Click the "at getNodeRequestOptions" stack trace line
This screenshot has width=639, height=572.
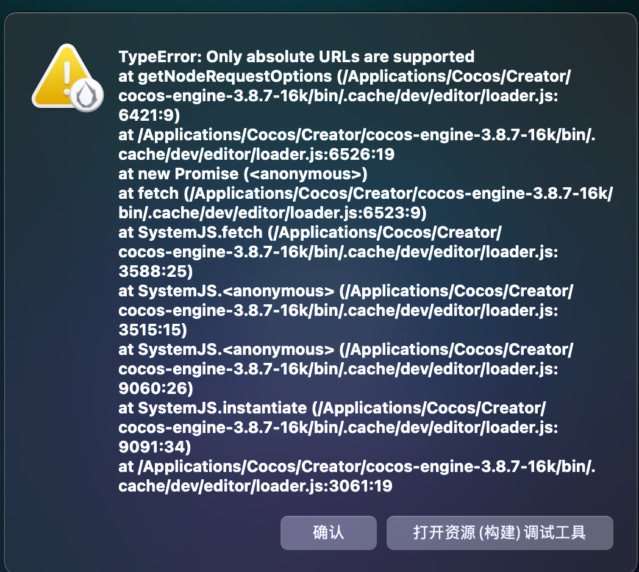(x=345, y=77)
